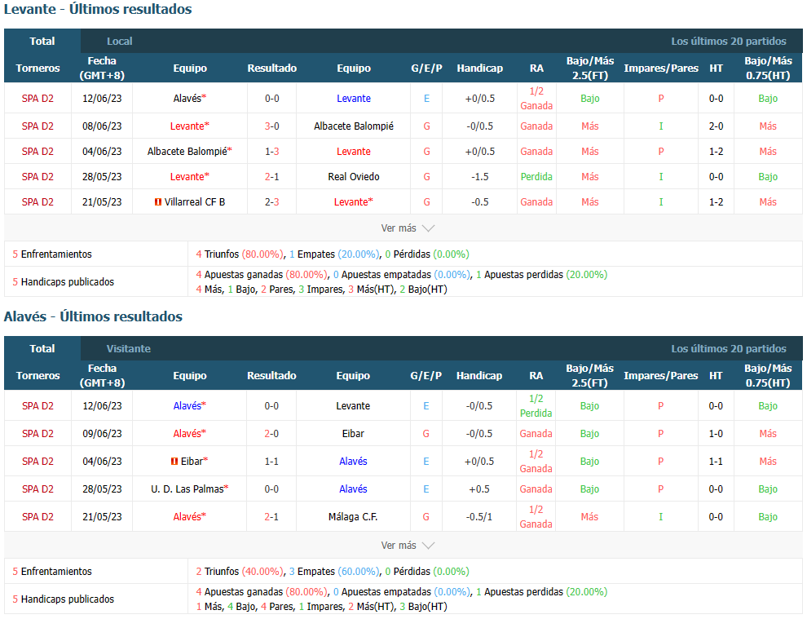Click the red flag icon beside Eibar
807x619 pixels.
[x=174, y=461]
